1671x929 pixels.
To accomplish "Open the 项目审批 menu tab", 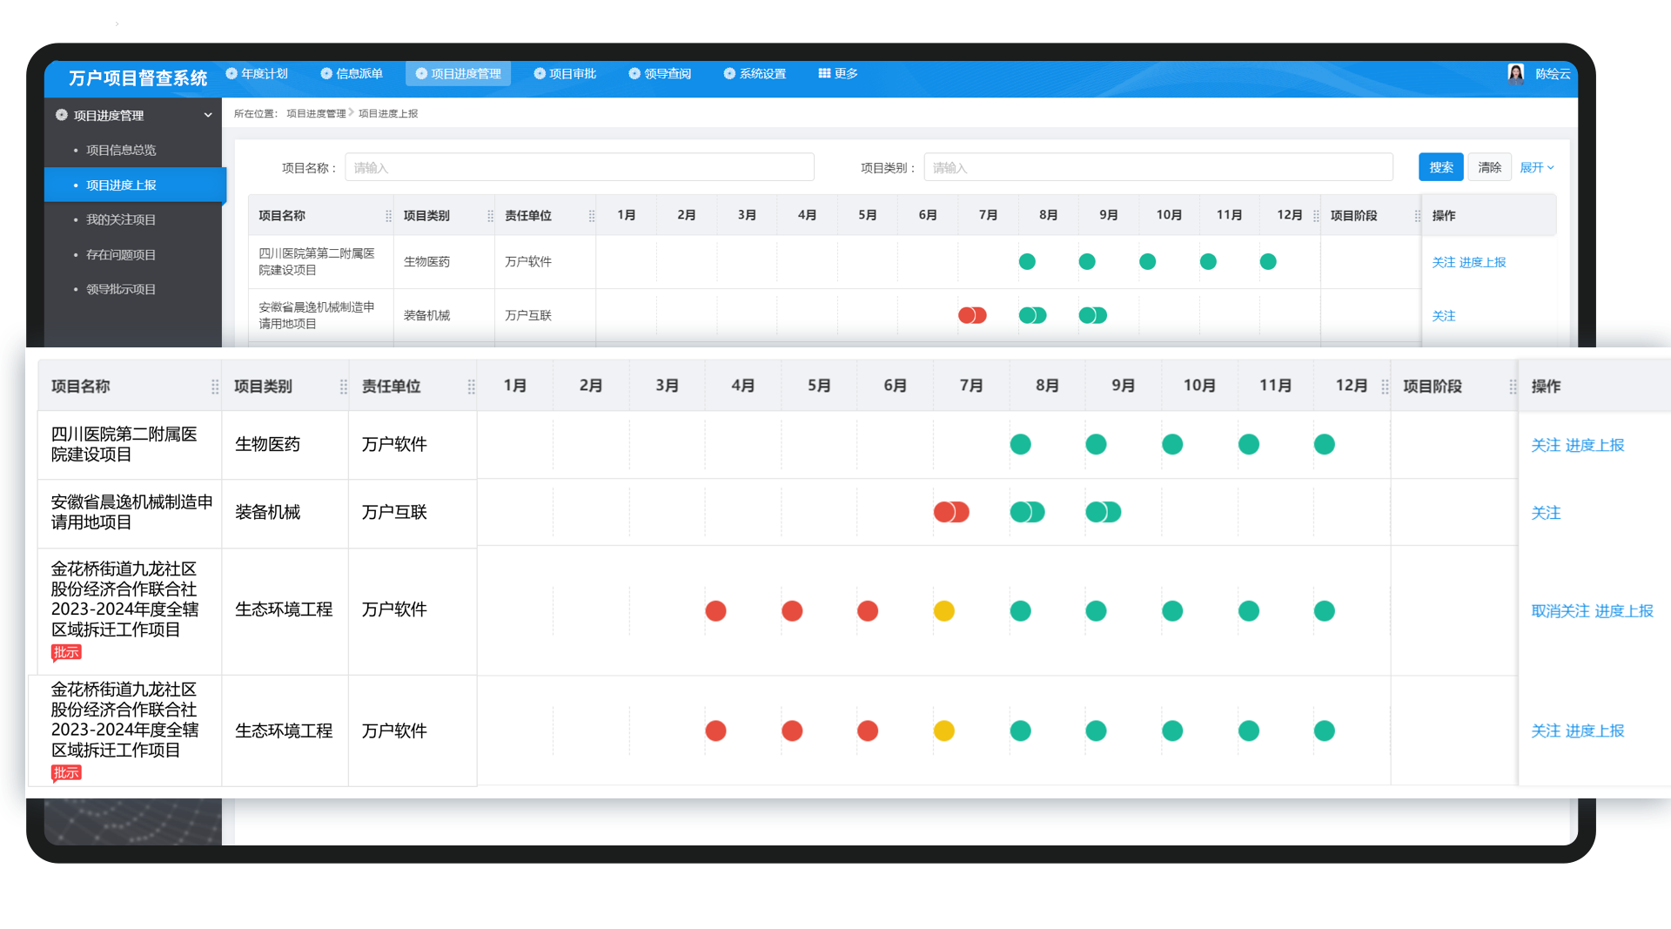I will [565, 74].
